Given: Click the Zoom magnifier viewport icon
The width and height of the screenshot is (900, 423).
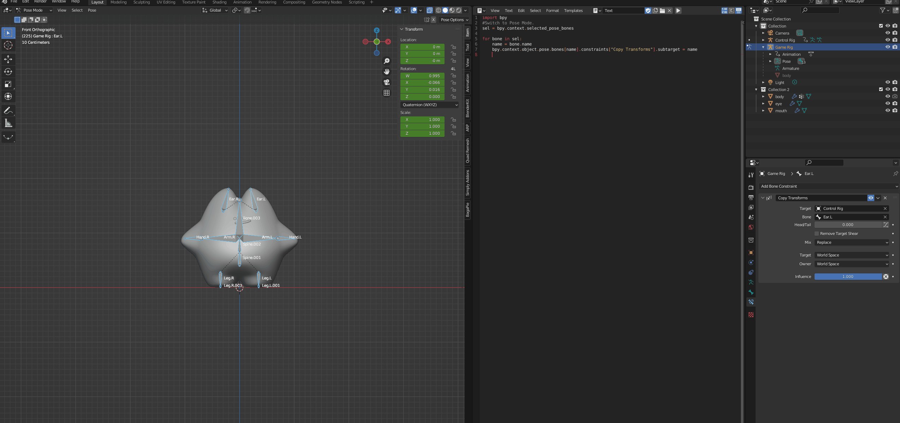Looking at the screenshot, I should click(x=387, y=61).
